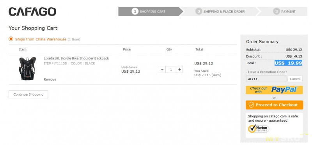
Task: Click the step 3 circle icon
Action: (277, 12)
